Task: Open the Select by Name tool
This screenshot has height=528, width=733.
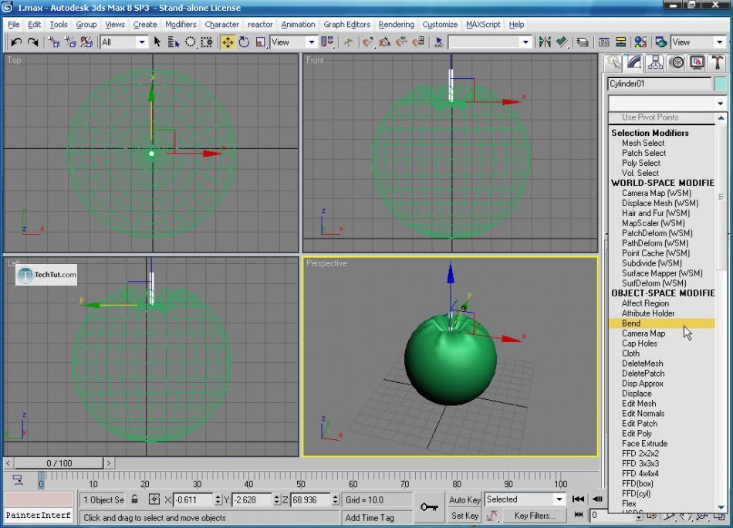Action: (x=174, y=42)
